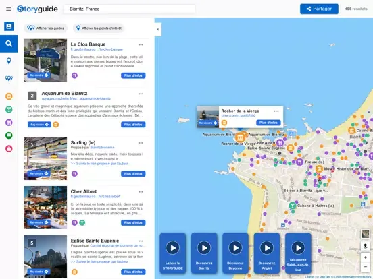373x279 pixels.
Task: Filter by red shopping bag category icon
Action: [9, 149]
